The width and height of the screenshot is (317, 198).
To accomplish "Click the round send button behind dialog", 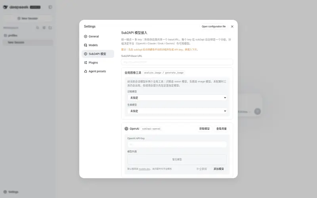I will pos(257,111).
